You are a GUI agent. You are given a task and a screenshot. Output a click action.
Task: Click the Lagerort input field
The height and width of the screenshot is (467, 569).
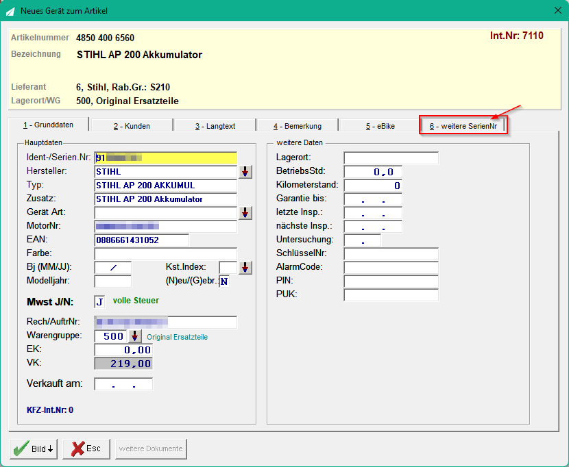pyautogui.click(x=391, y=158)
